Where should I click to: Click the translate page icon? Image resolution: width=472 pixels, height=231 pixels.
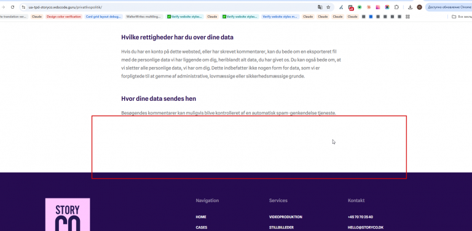(x=320, y=7)
